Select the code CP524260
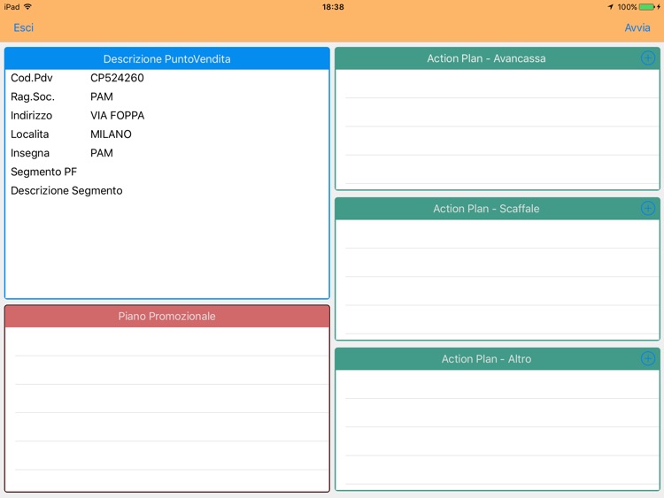The width and height of the screenshot is (664, 498). 117,78
